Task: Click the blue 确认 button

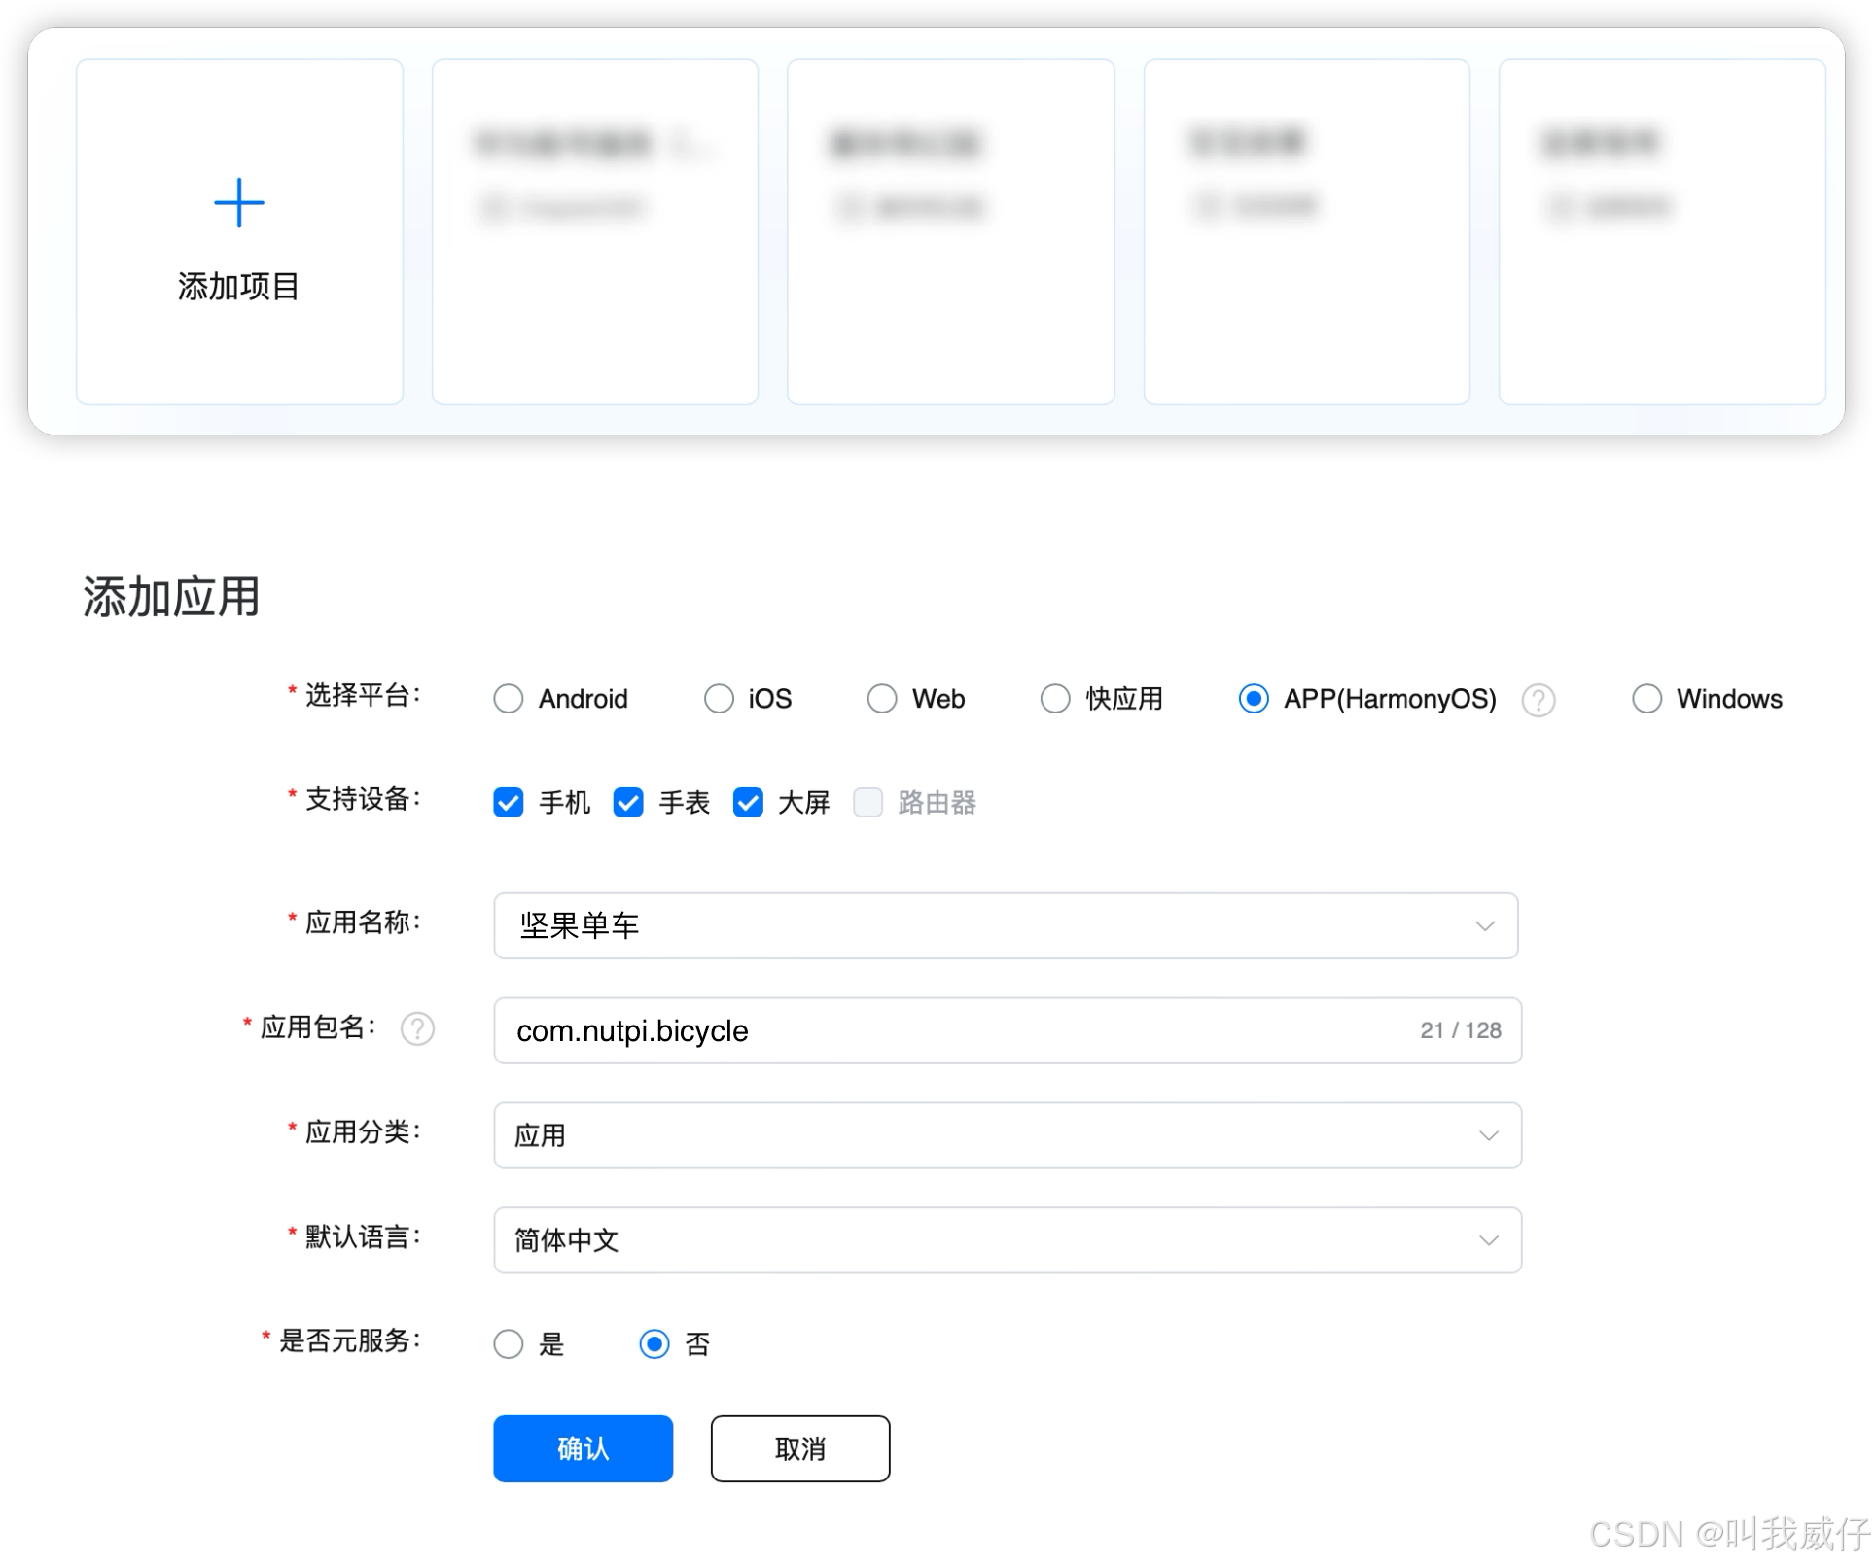Action: [583, 1448]
